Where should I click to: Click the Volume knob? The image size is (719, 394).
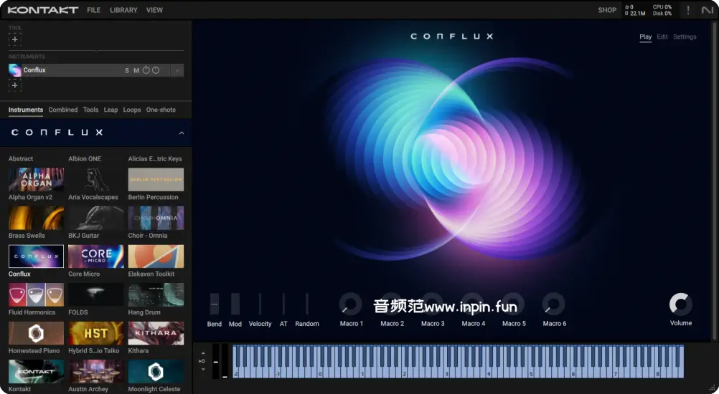click(681, 304)
